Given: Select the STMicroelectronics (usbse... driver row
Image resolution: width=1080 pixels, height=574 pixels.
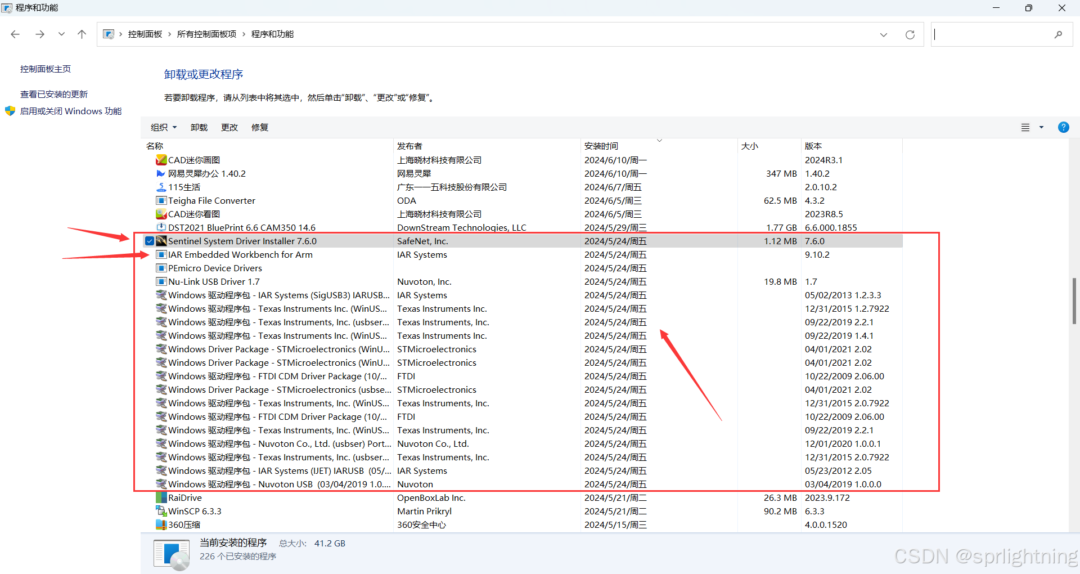Looking at the screenshot, I should [x=524, y=389].
